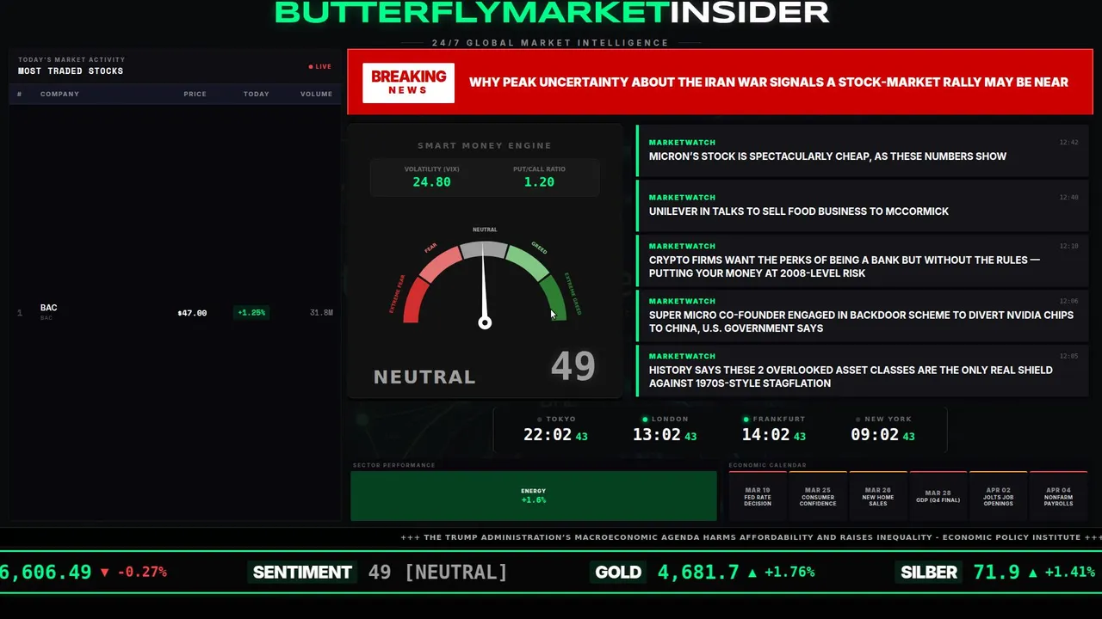Click the Economic Calendar heading
This screenshot has width=1102, height=619.
tap(769, 465)
